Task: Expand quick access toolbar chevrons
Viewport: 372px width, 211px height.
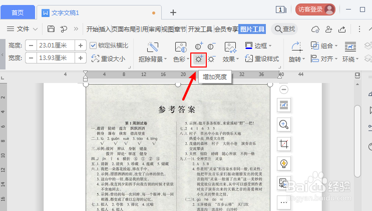Action: pyautogui.click(x=76, y=29)
